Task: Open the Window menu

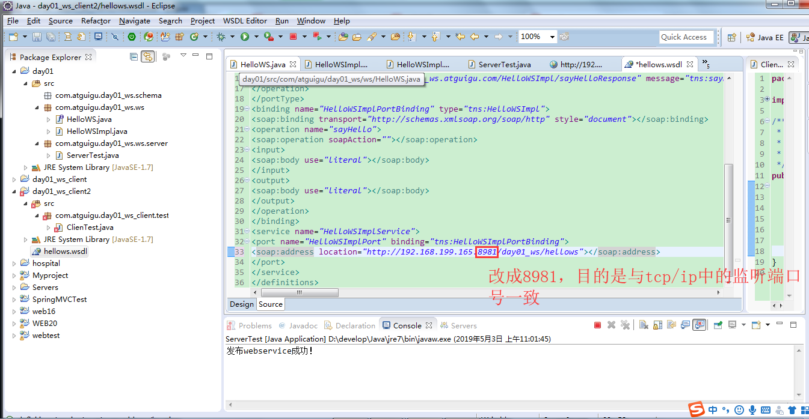Action: coord(311,20)
